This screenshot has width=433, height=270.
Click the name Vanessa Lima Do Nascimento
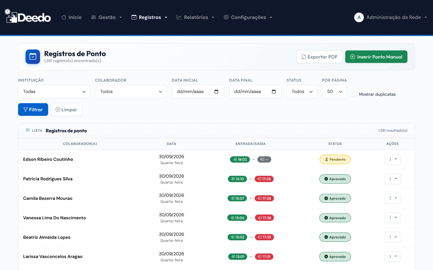(x=54, y=218)
